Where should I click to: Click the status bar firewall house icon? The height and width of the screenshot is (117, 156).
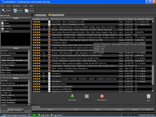pos(29,115)
